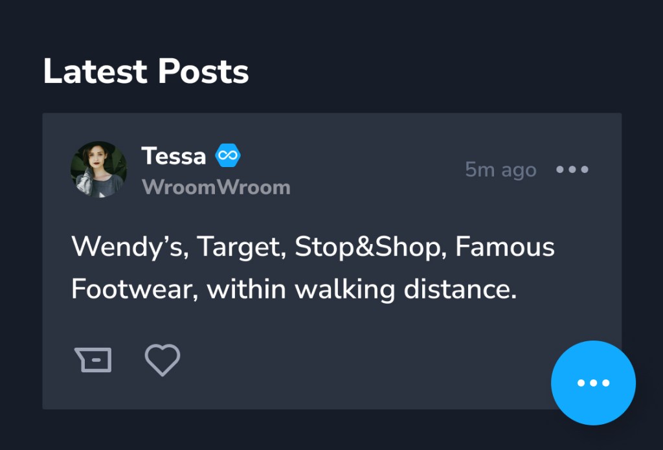Click the word "within" in the post
Image resolution: width=663 pixels, height=450 pixels.
click(247, 289)
